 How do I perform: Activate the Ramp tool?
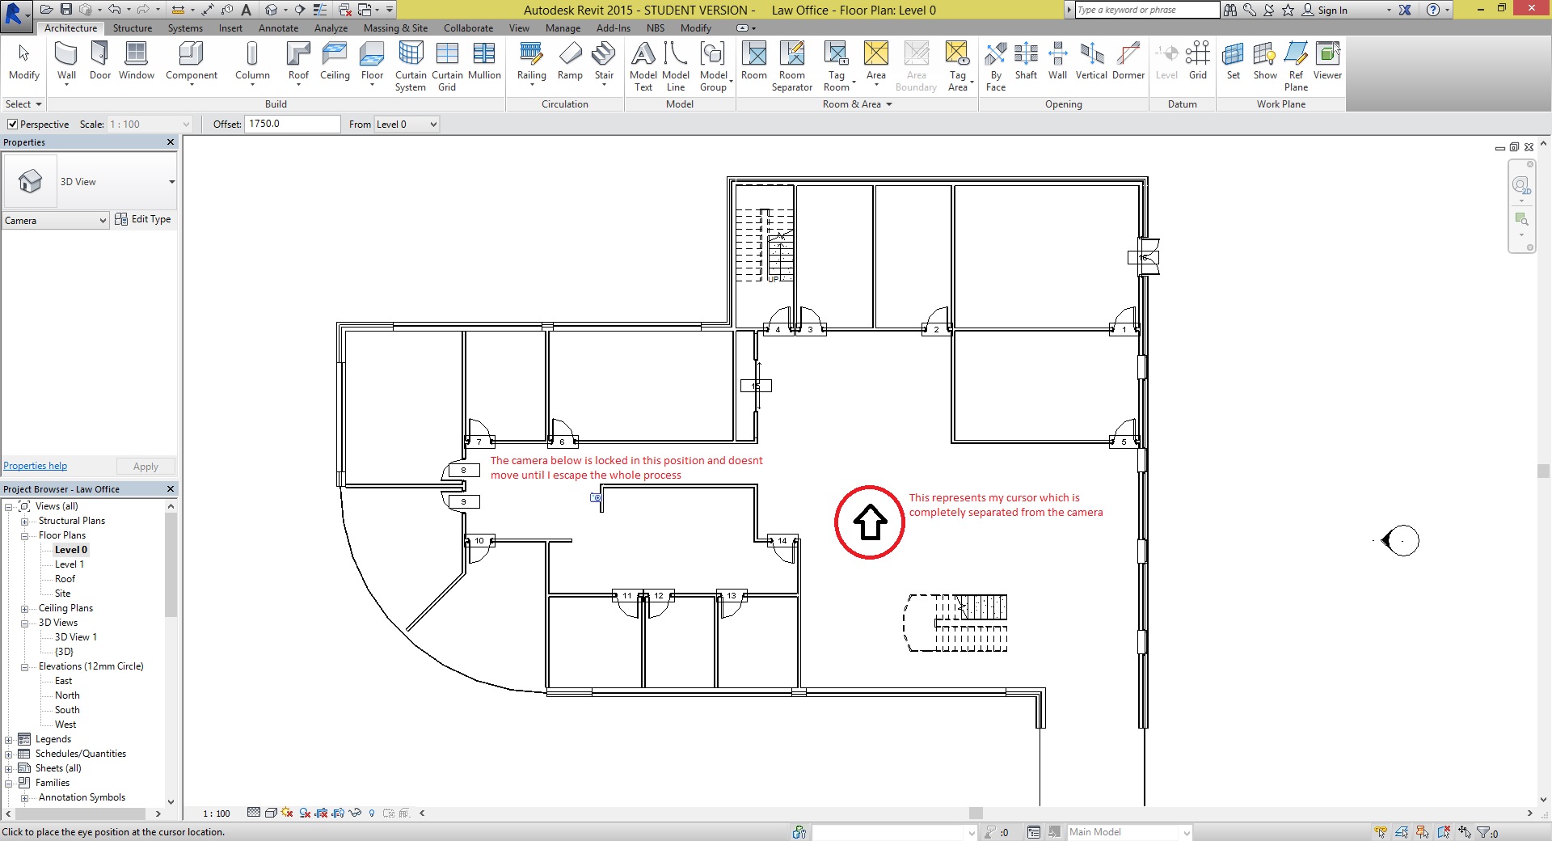pos(570,61)
